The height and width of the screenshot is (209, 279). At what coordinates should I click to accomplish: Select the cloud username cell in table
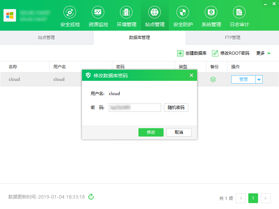click(x=59, y=79)
